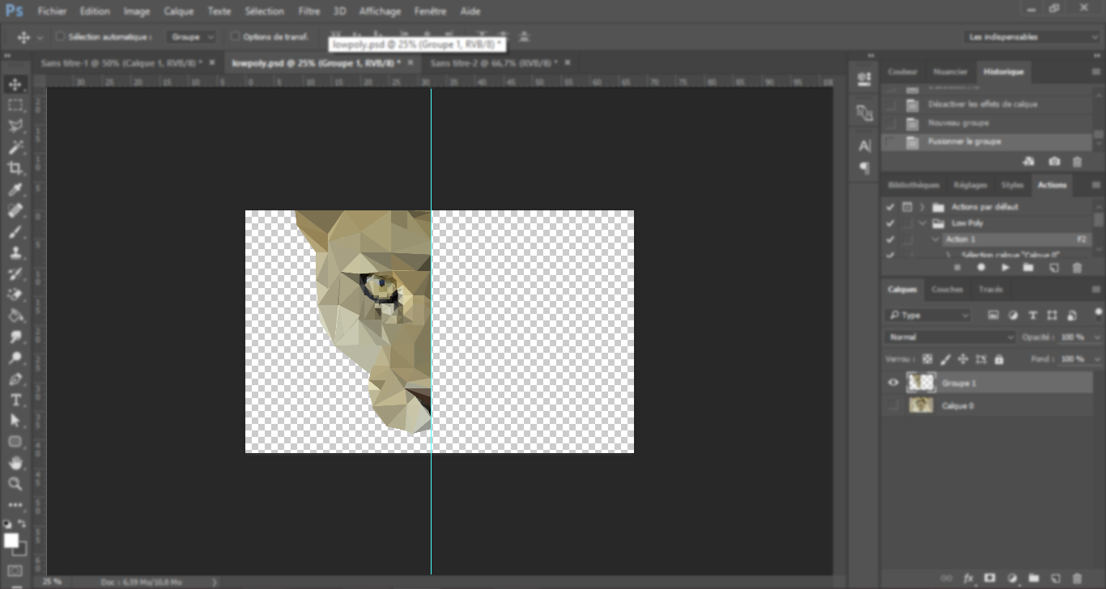
Task: Click the camera snapshot icon in Historique
Action: (x=1053, y=162)
